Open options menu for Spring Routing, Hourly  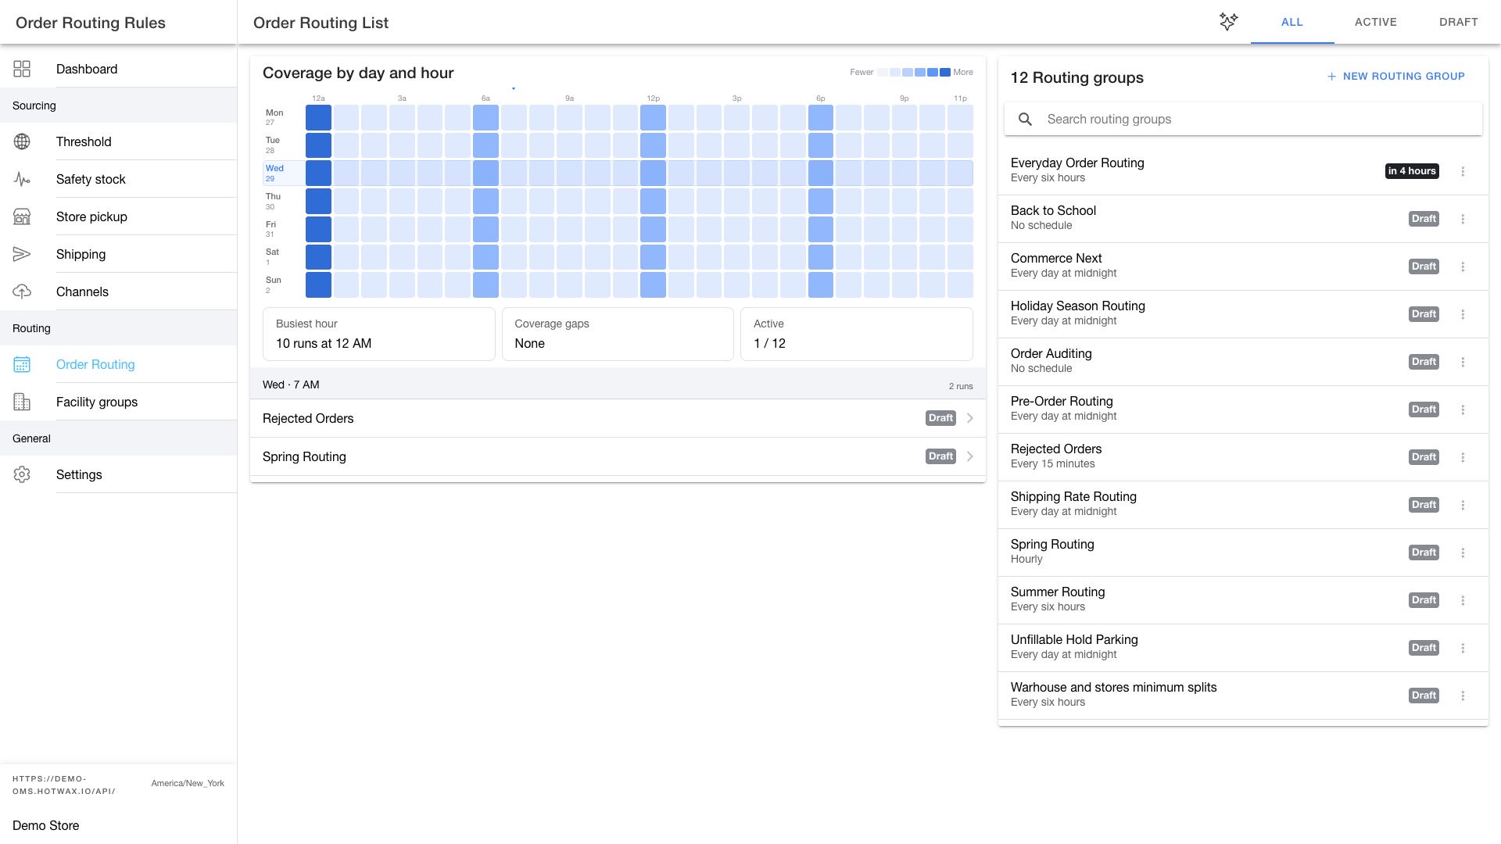point(1463,553)
